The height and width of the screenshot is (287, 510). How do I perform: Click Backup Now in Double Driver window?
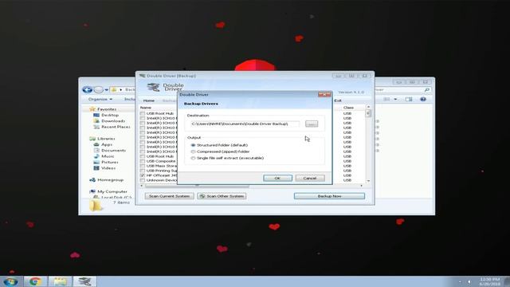[x=329, y=196]
